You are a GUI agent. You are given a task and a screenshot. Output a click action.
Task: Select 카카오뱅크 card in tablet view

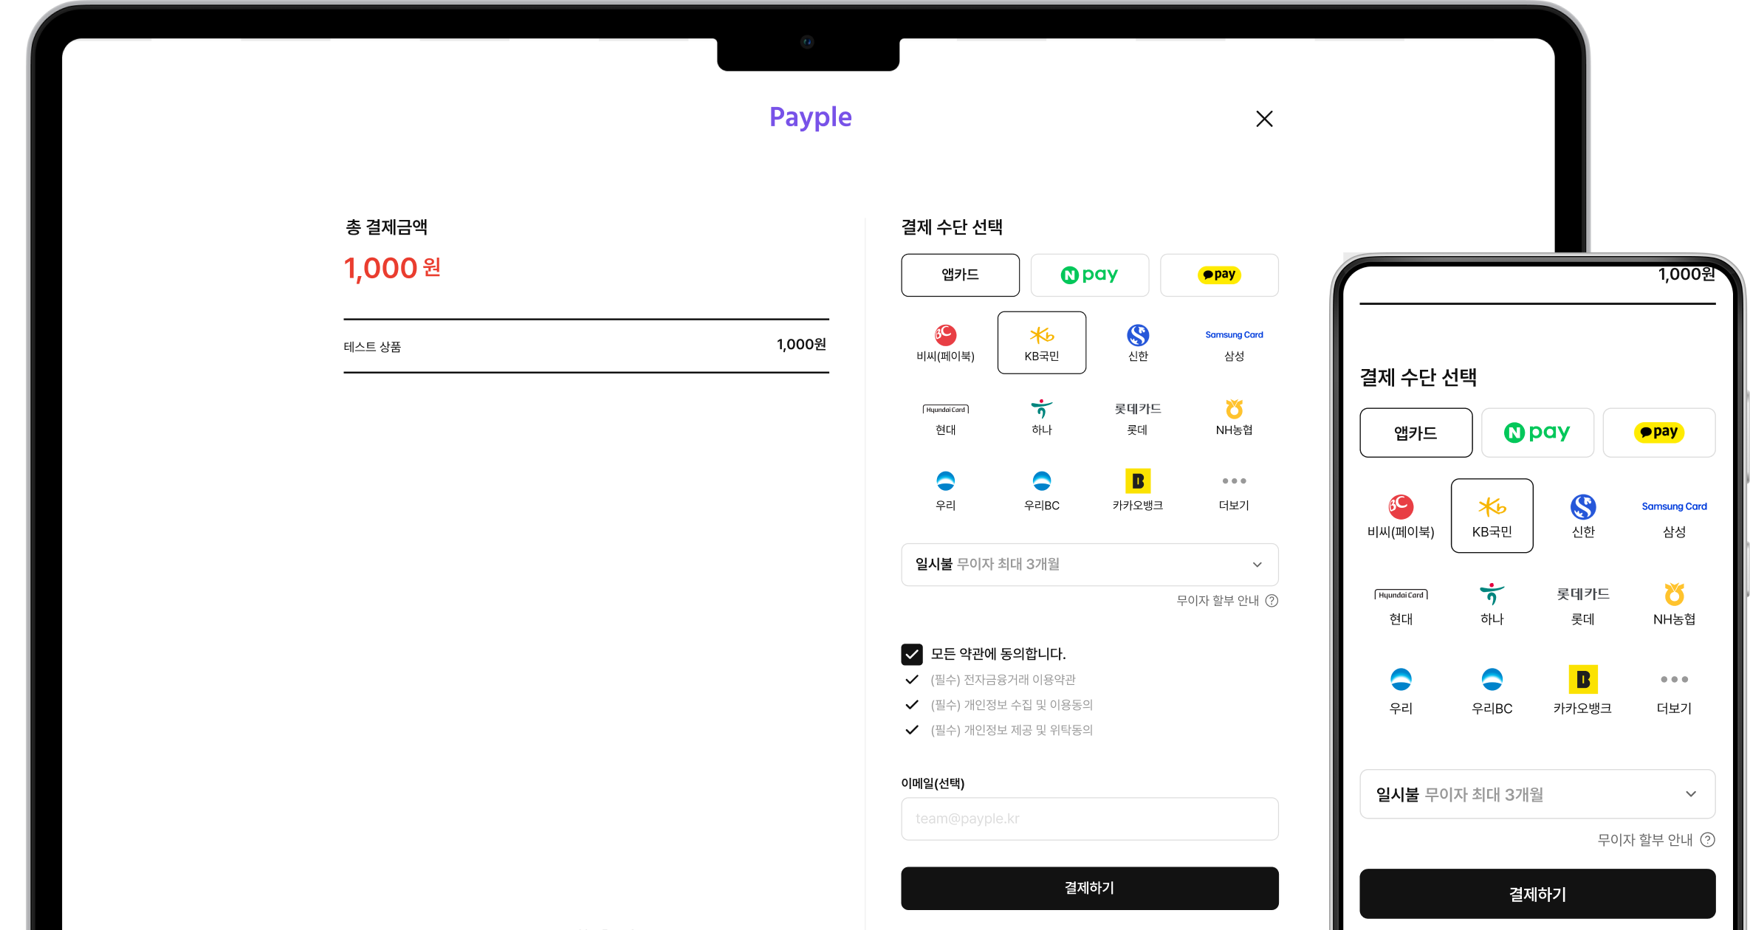(1138, 492)
